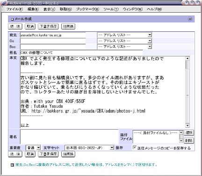Open the ファイル(F) menu
The image size is (202, 176).
coord(14,9)
